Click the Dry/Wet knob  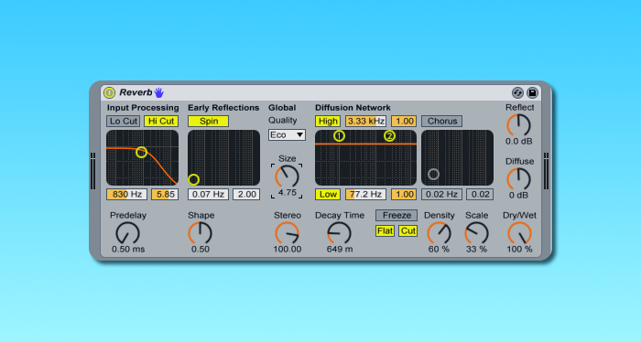pyautogui.click(x=519, y=233)
